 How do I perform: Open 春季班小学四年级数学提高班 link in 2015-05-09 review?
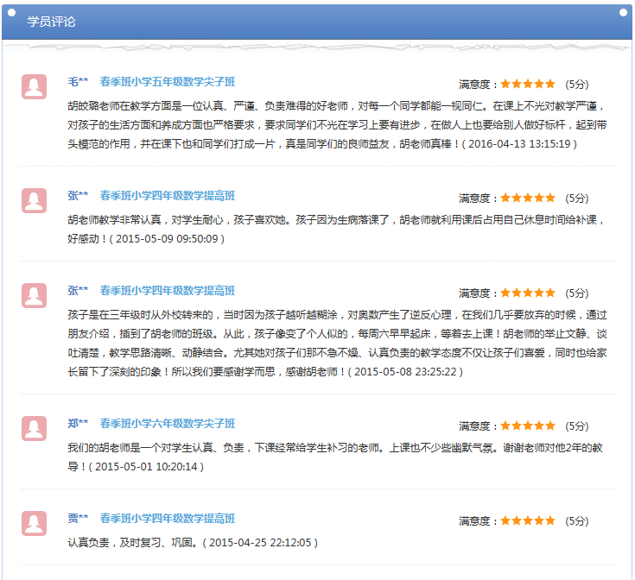(x=168, y=196)
